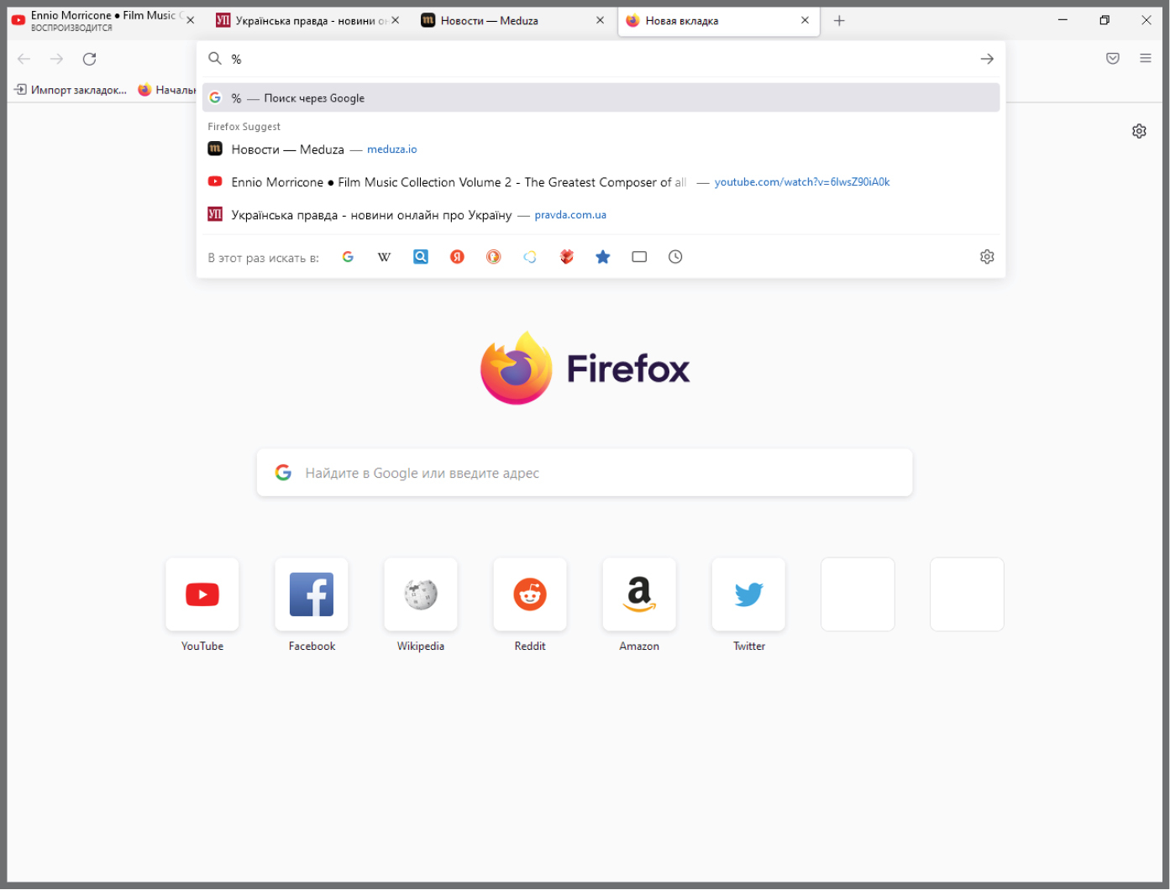Click the address bar text field
Viewport: 1170px width, 890px height.
tap(601, 59)
